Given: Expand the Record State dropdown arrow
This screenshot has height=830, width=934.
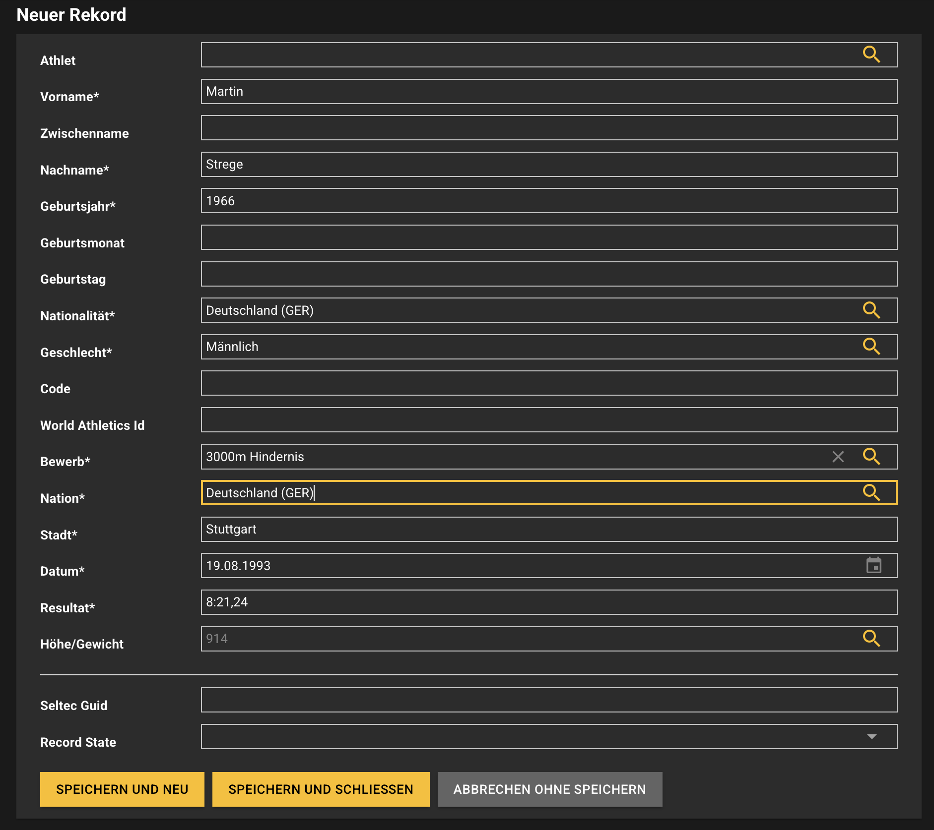Looking at the screenshot, I should tap(871, 737).
